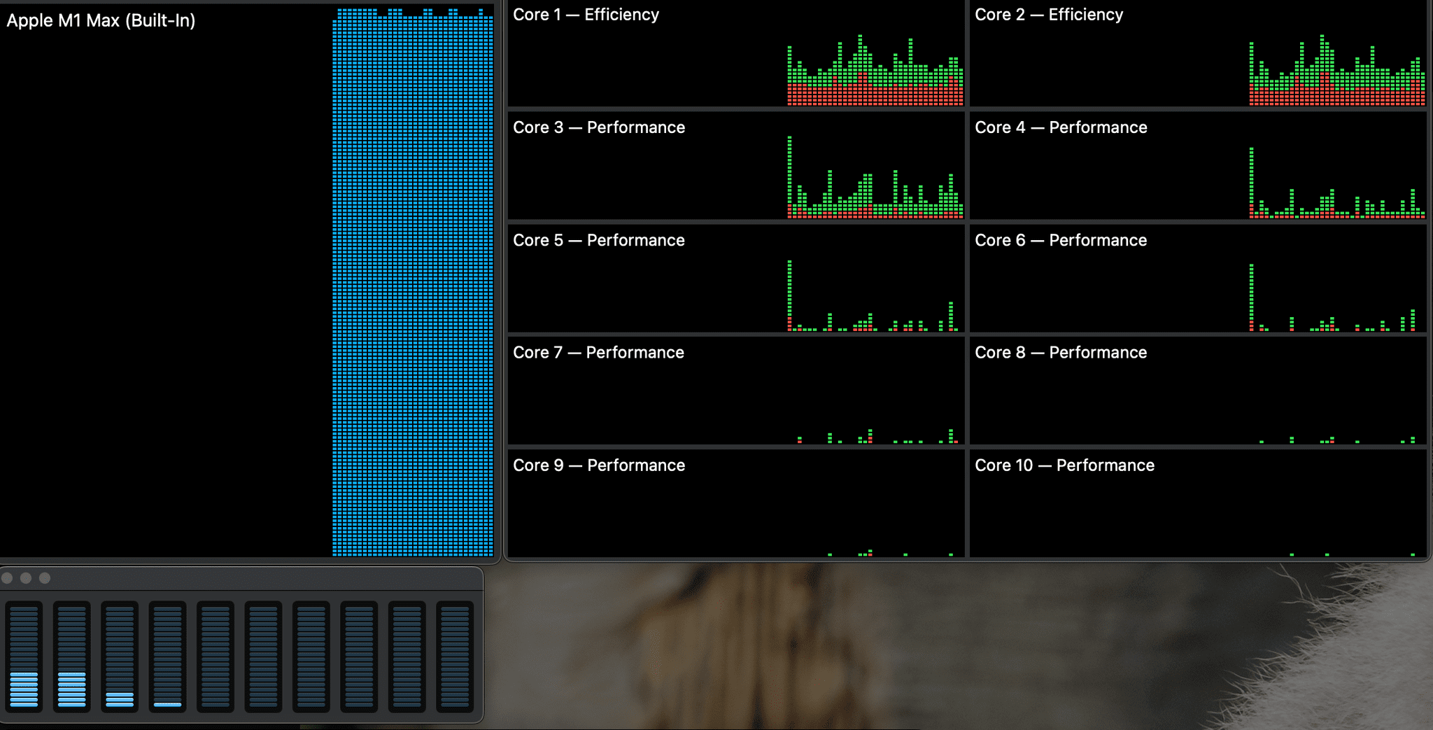Select the Core 8 usage history graph

[x=1337, y=440]
